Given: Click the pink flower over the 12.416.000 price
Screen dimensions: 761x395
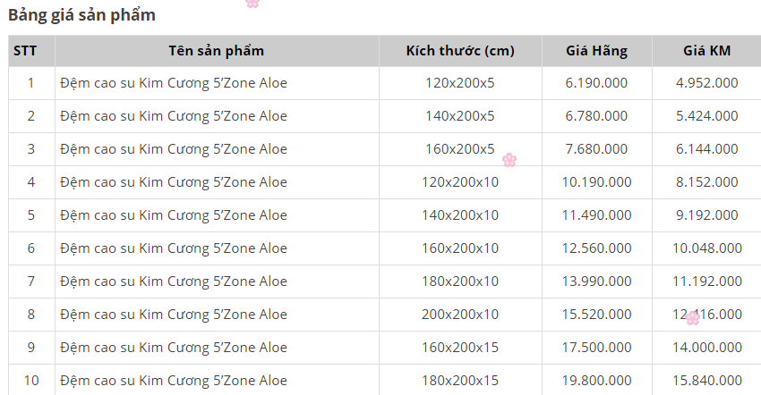Looking at the screenshot, I should [x=692, y=316].
